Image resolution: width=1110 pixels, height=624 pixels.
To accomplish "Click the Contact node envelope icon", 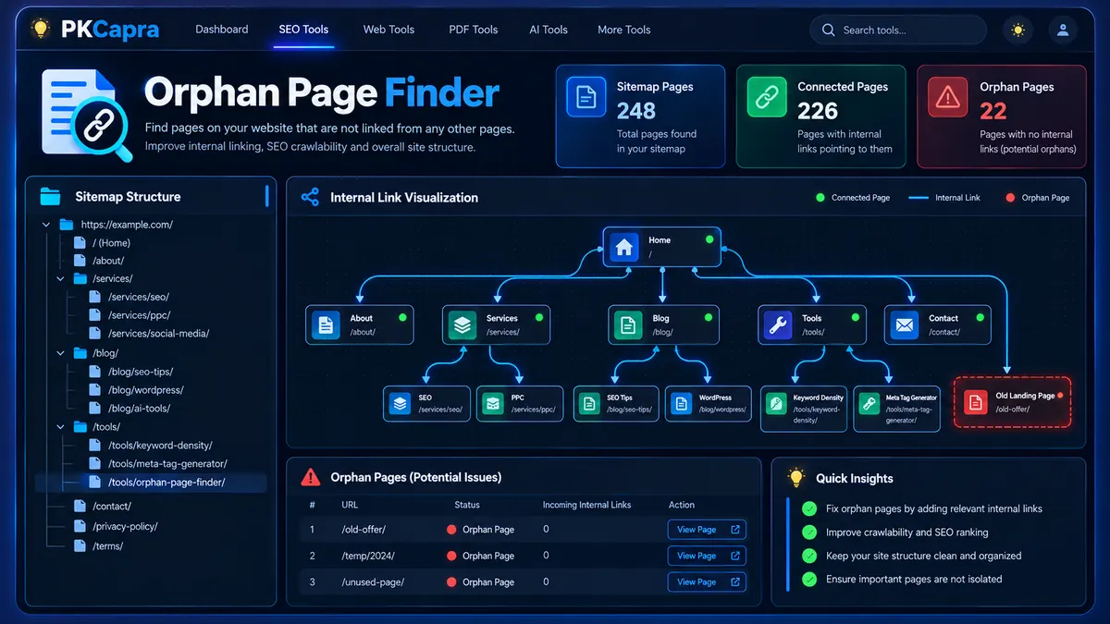I will pyautogui.click(x=905, y=324).
